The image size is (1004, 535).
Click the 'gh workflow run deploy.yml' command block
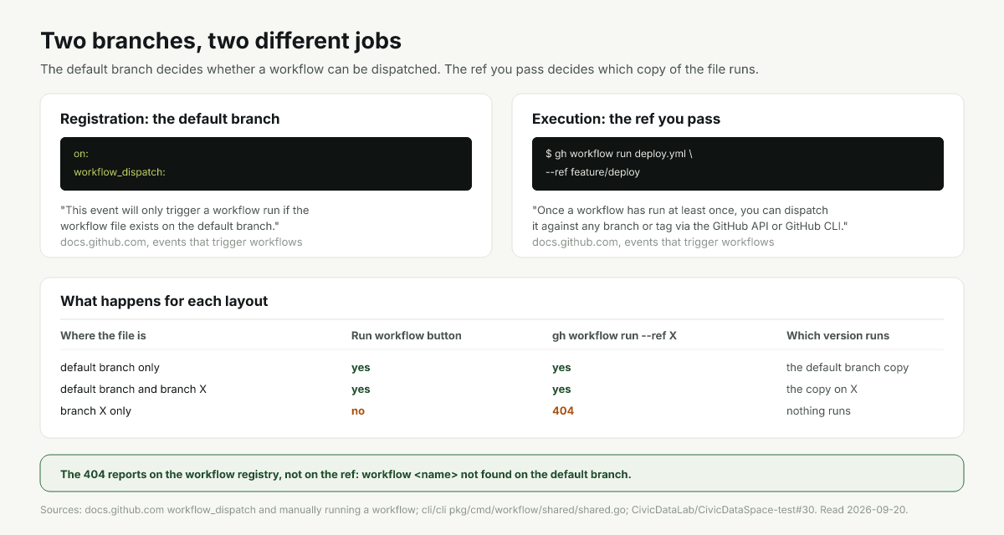point(738,164)
